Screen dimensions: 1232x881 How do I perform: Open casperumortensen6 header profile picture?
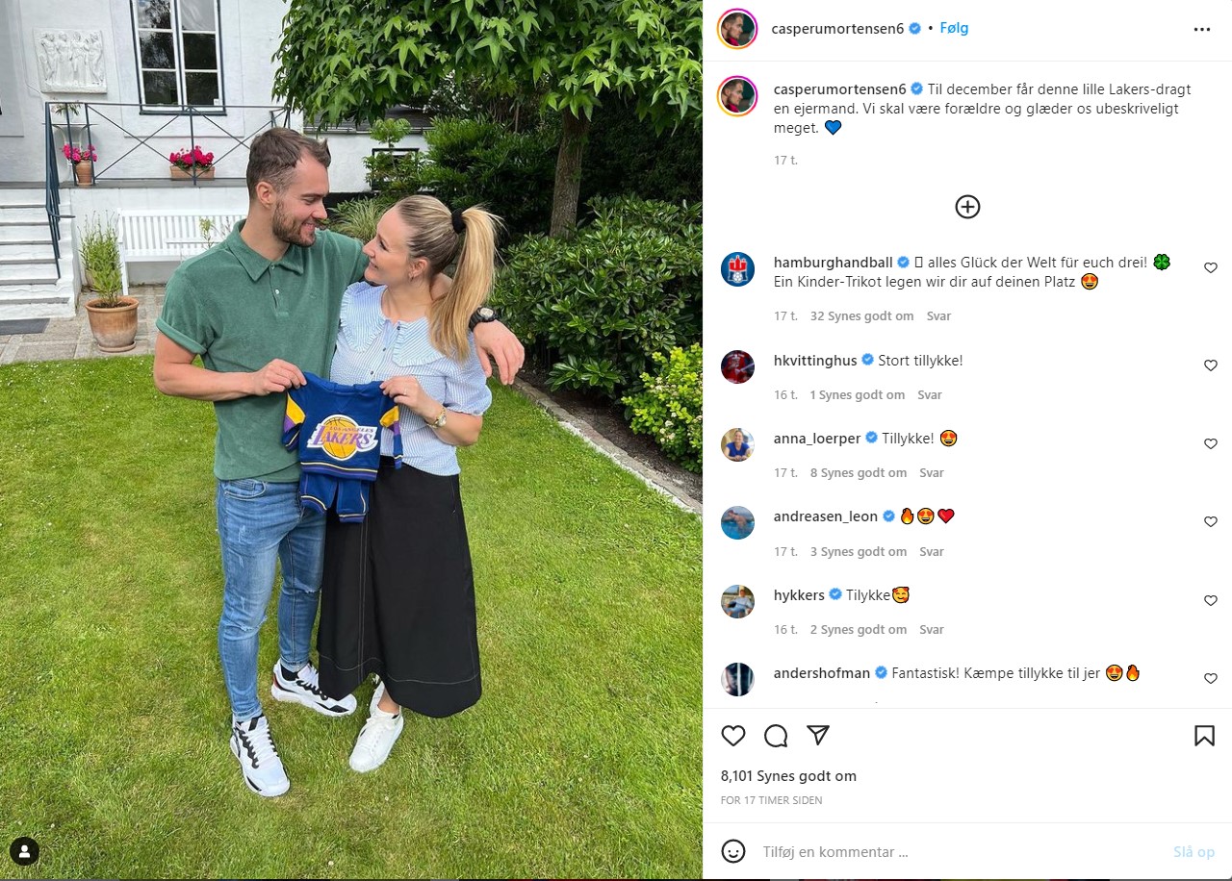pos(737,29)
